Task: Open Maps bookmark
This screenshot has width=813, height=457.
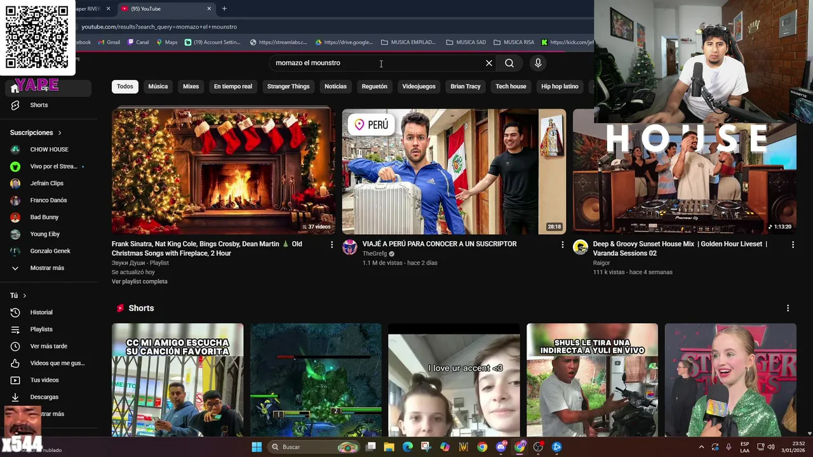Action: (166, 42)
